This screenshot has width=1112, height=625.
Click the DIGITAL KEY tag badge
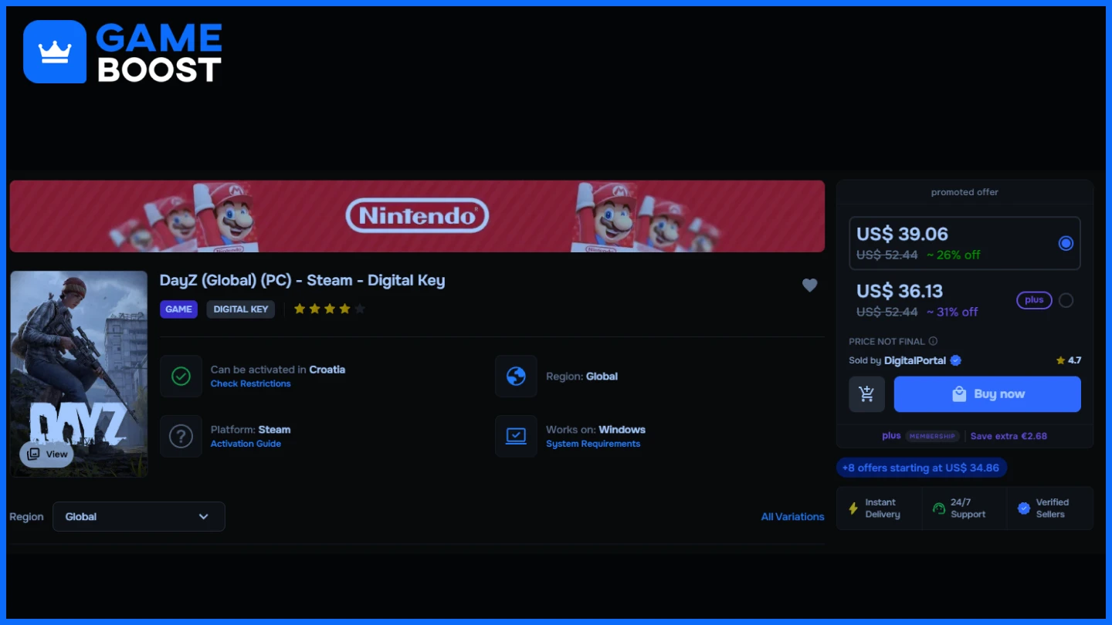point(241,309)
